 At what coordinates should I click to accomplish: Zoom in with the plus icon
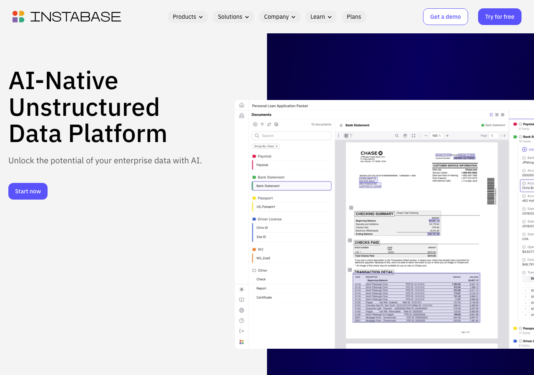[447, 135]
